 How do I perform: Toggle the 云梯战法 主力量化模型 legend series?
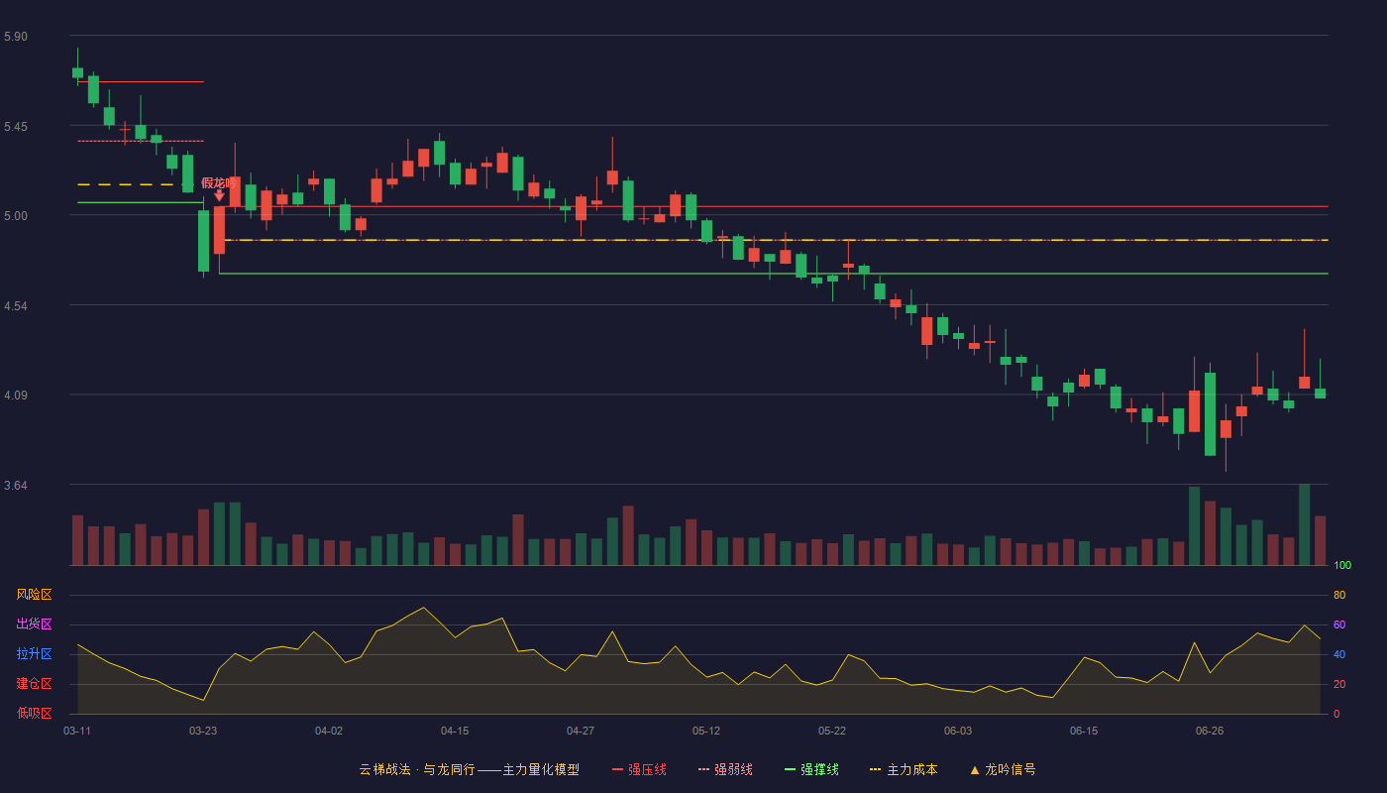(x=469, y=769)
